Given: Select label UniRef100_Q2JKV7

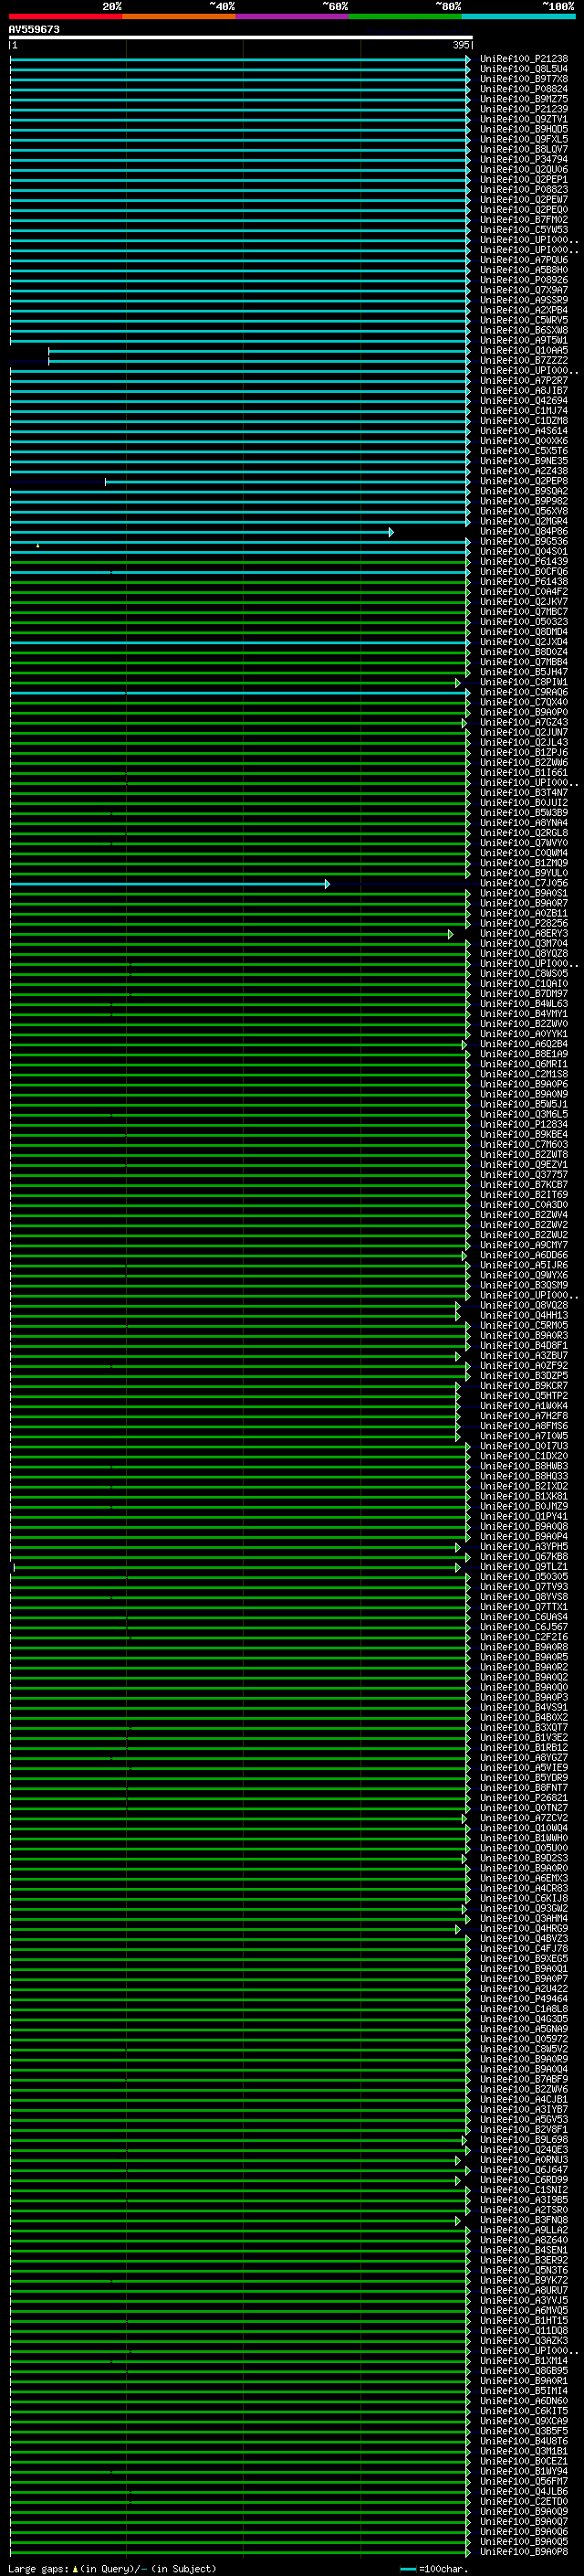Looking at the screenshot, I should click(x=524, y=602).
